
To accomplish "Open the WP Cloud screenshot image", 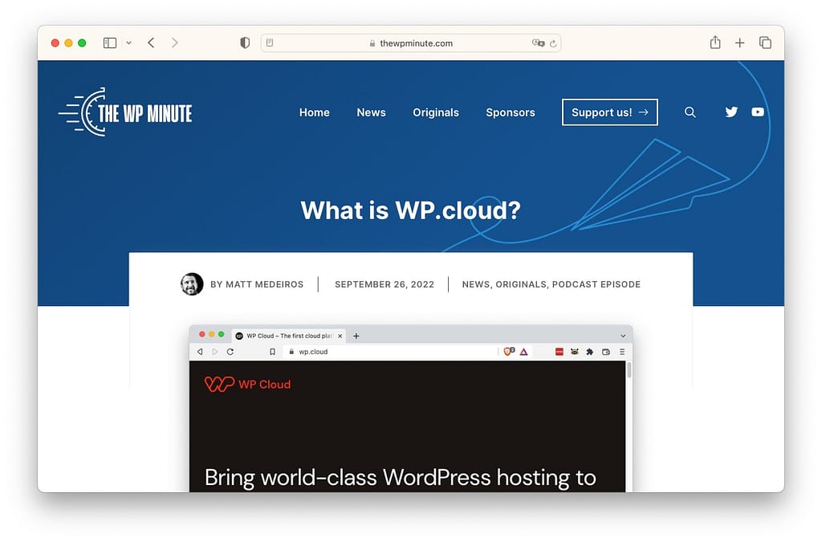I will [x=411, y=409].
